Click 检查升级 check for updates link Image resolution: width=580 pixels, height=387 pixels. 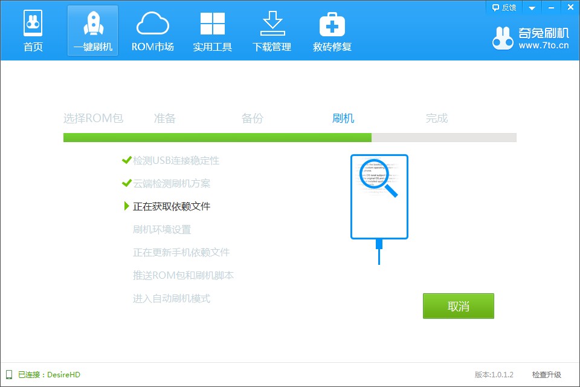(x=546, y=374)
